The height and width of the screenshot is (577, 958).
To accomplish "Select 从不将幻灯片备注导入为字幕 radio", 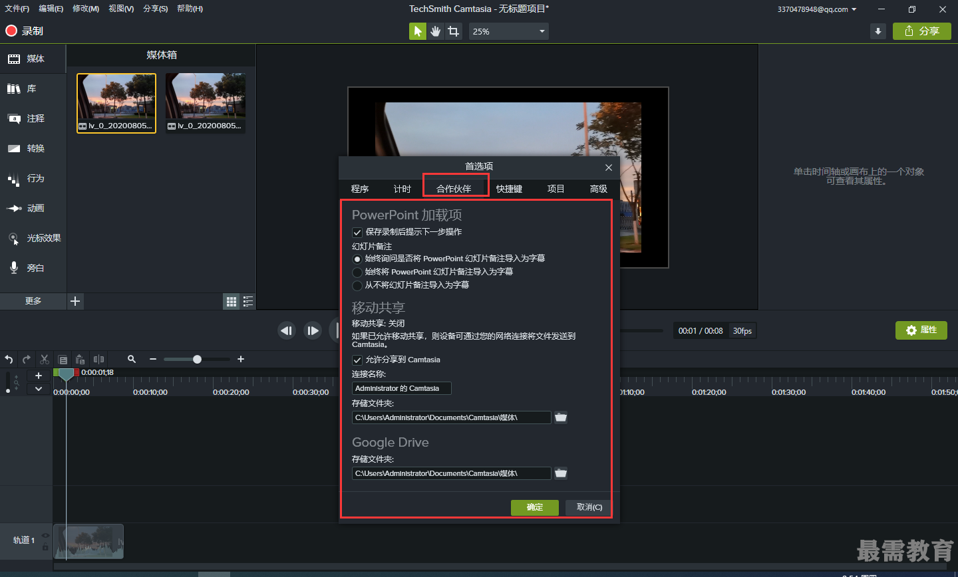I will tap(357, 285).
